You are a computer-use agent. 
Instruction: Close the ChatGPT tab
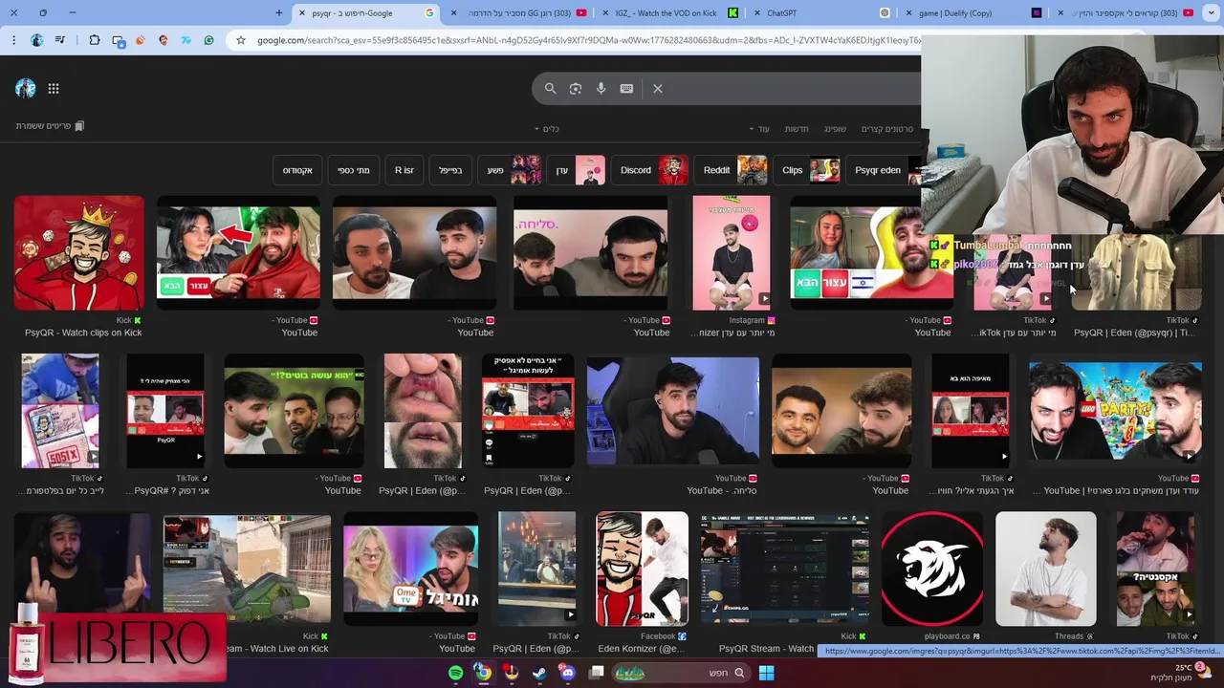(x=757, y=12)
